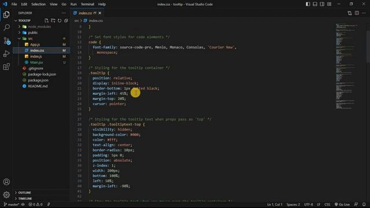Open the Manage gear icon

(x=6, y=195)
